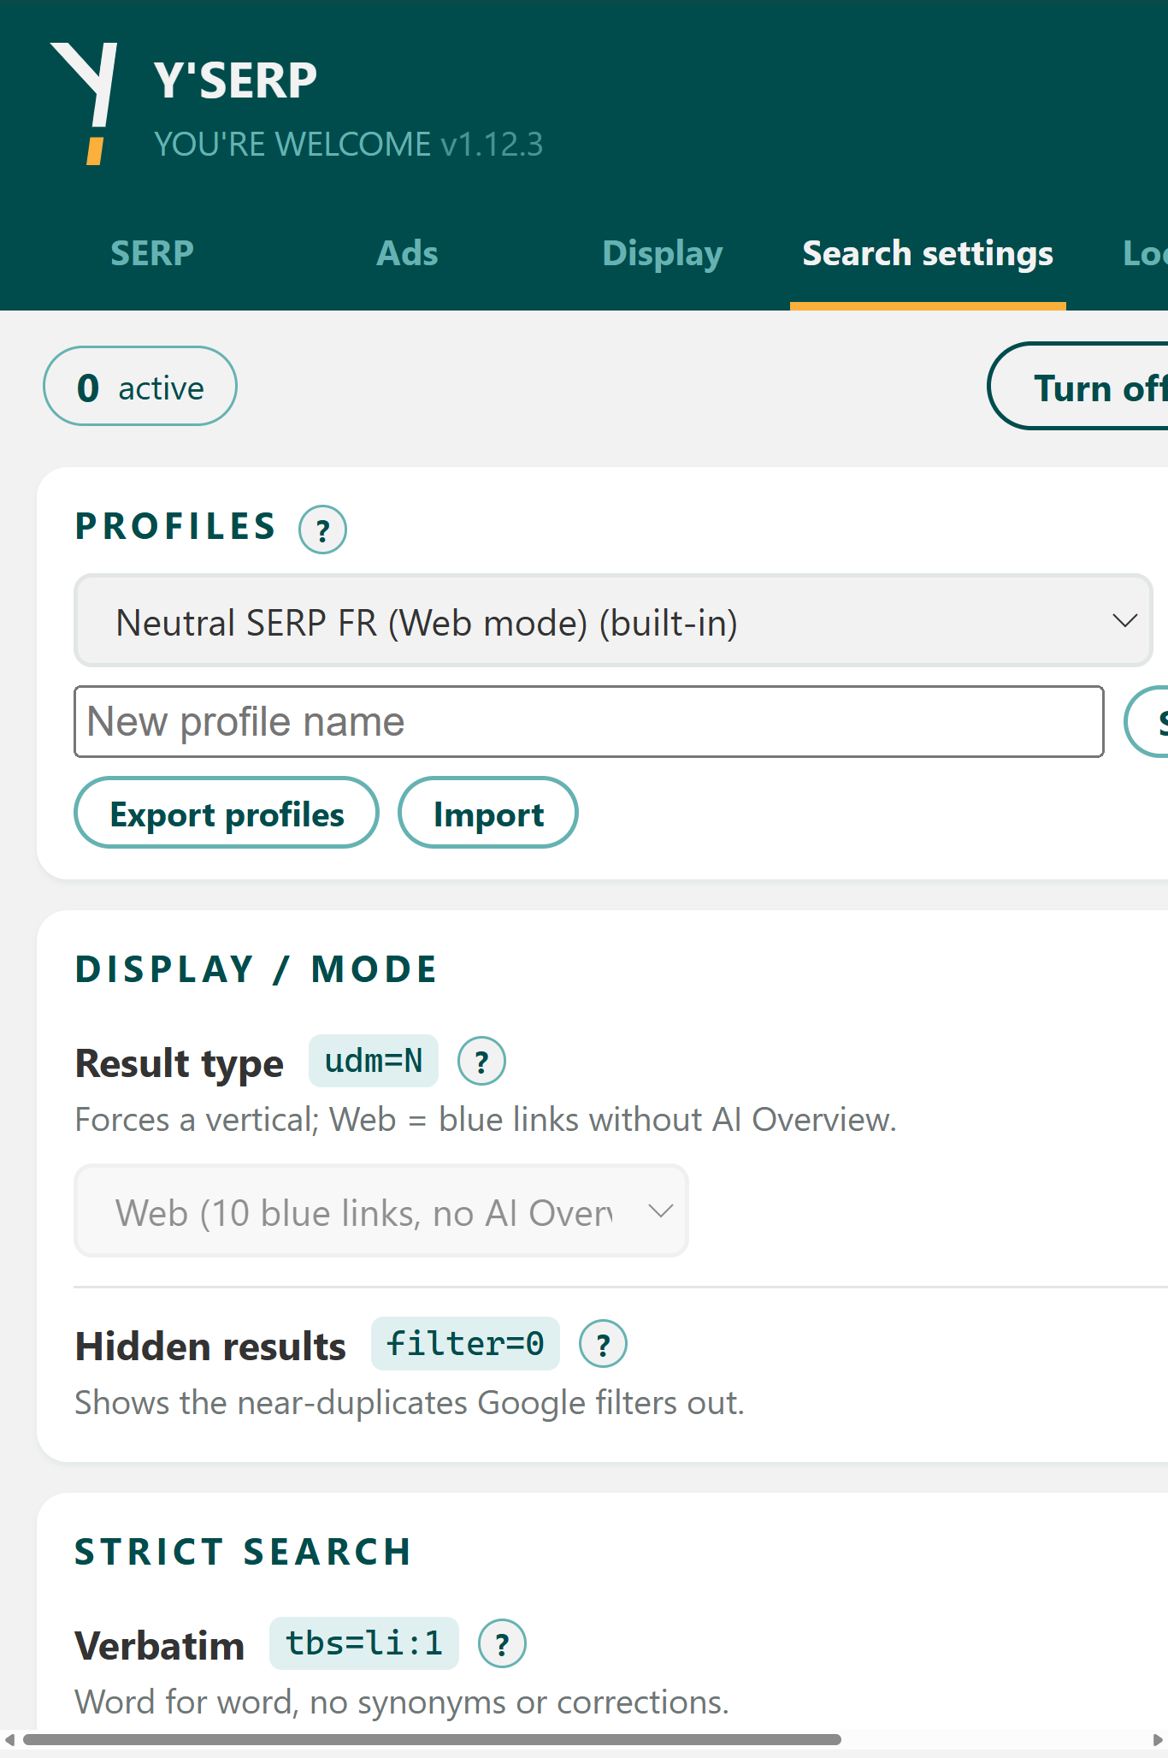Click the udm=N parameter tag
Image resolution: width=1168 pixels, height=1758 pixels.
(x=374, y=1061)
